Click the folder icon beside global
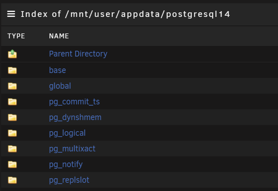Screen dimensions: 278x191 pyautogui.click(x=12, y=86)
